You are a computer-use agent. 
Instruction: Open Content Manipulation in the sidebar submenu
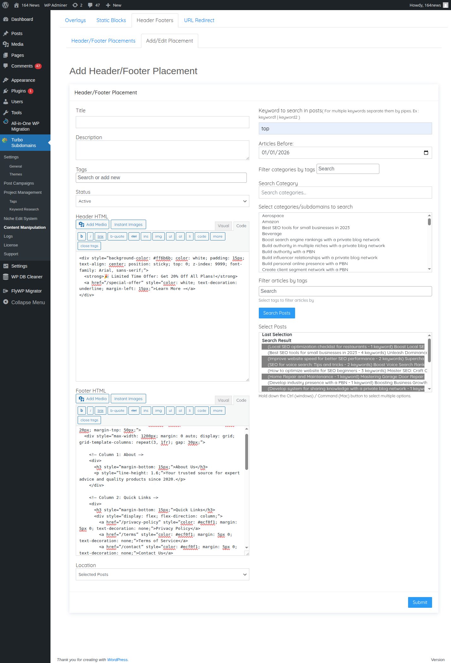[25, 228]
